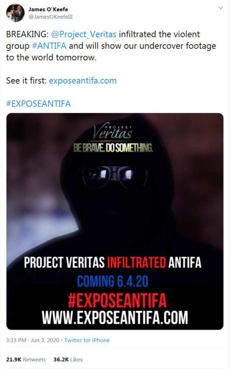
Task: Click the blue 'Coming 6.4.20' text
Action: point(113,281)
